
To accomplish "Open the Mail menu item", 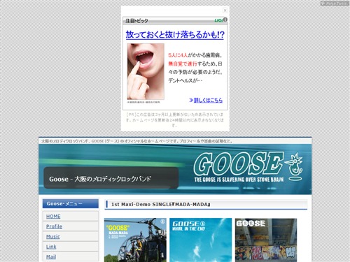I will click(x=51, y=256).
